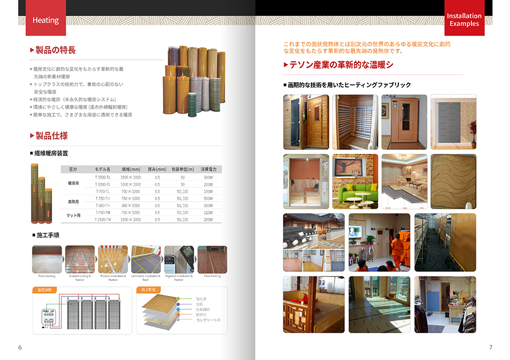Open the Installation Examples tab
Viewport: 510px width, 360px height.
464,20
